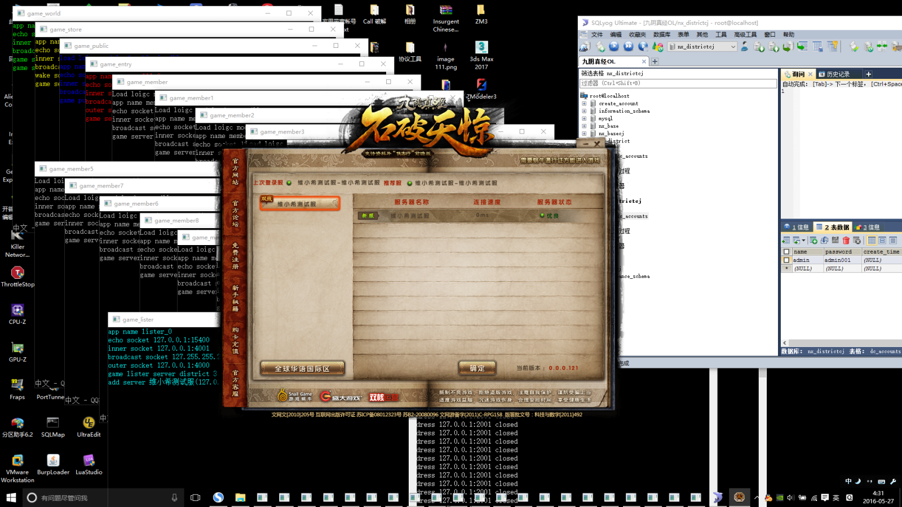Screen dimensions: 902x507
Task: Click the Cortana search box on taskbar
Action: pos(102,497)
